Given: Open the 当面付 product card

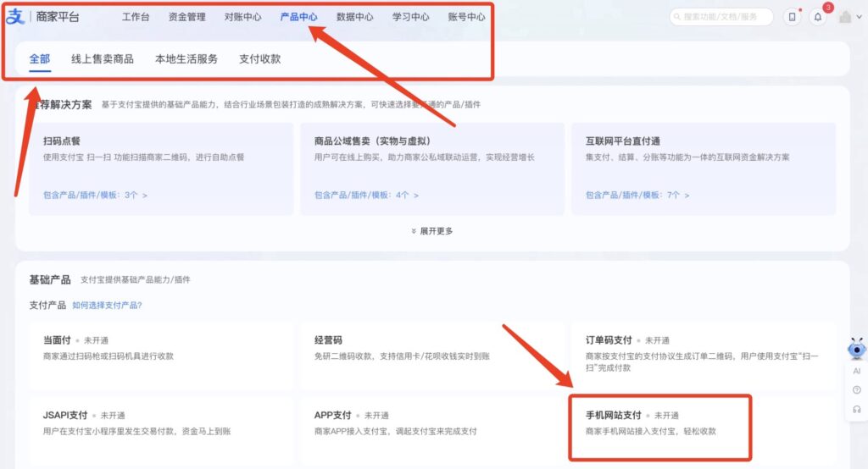Looking at the screenshot, I should click(160, 354).
